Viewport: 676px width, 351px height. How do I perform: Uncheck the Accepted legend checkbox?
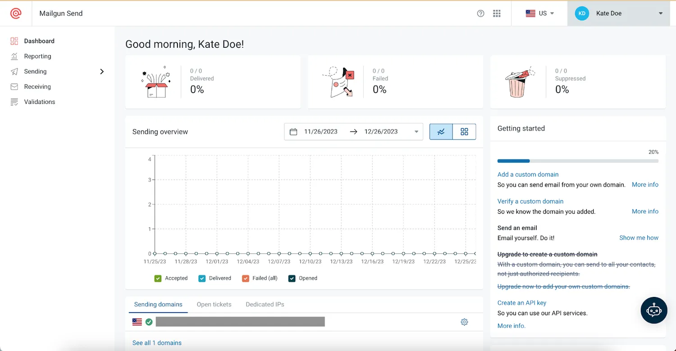coord(158,278)
